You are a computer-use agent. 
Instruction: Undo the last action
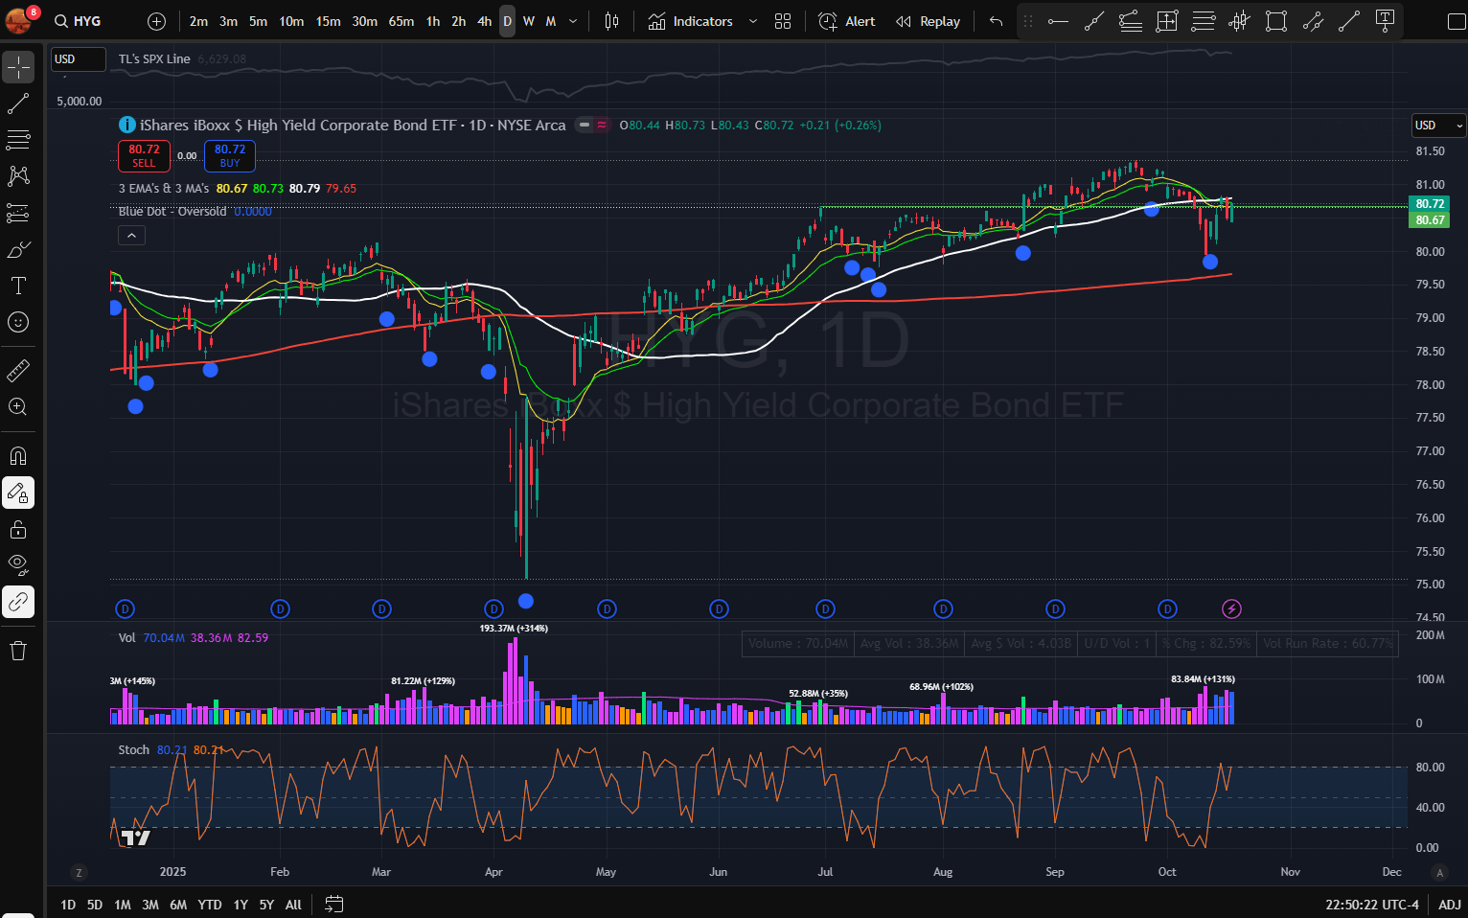(x=997, y=21)
